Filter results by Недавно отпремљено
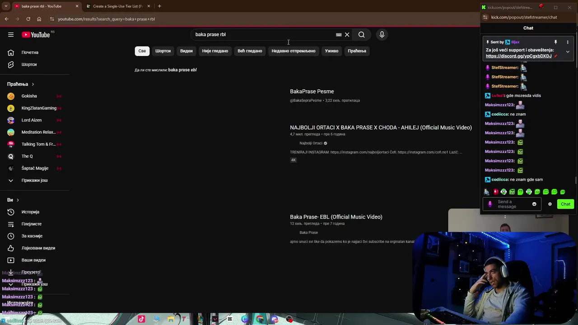Screen dimensions: 578x325 294,51
